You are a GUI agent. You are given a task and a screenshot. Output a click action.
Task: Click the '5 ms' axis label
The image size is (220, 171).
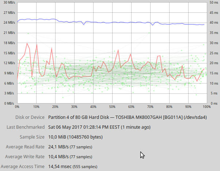tap(214, 93)
